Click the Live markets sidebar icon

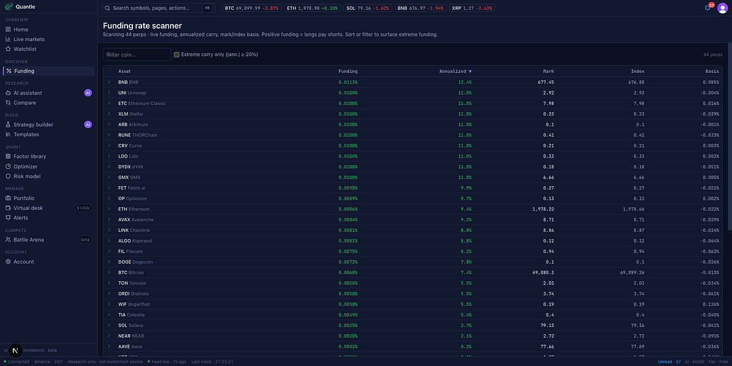8,39
